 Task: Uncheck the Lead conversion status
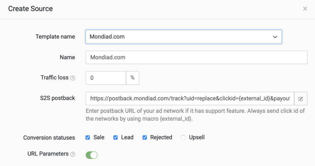(115, 137)
